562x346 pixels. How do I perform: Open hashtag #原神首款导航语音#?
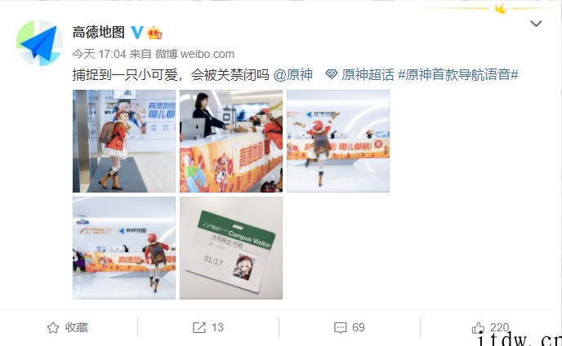(x=458, y=74)
